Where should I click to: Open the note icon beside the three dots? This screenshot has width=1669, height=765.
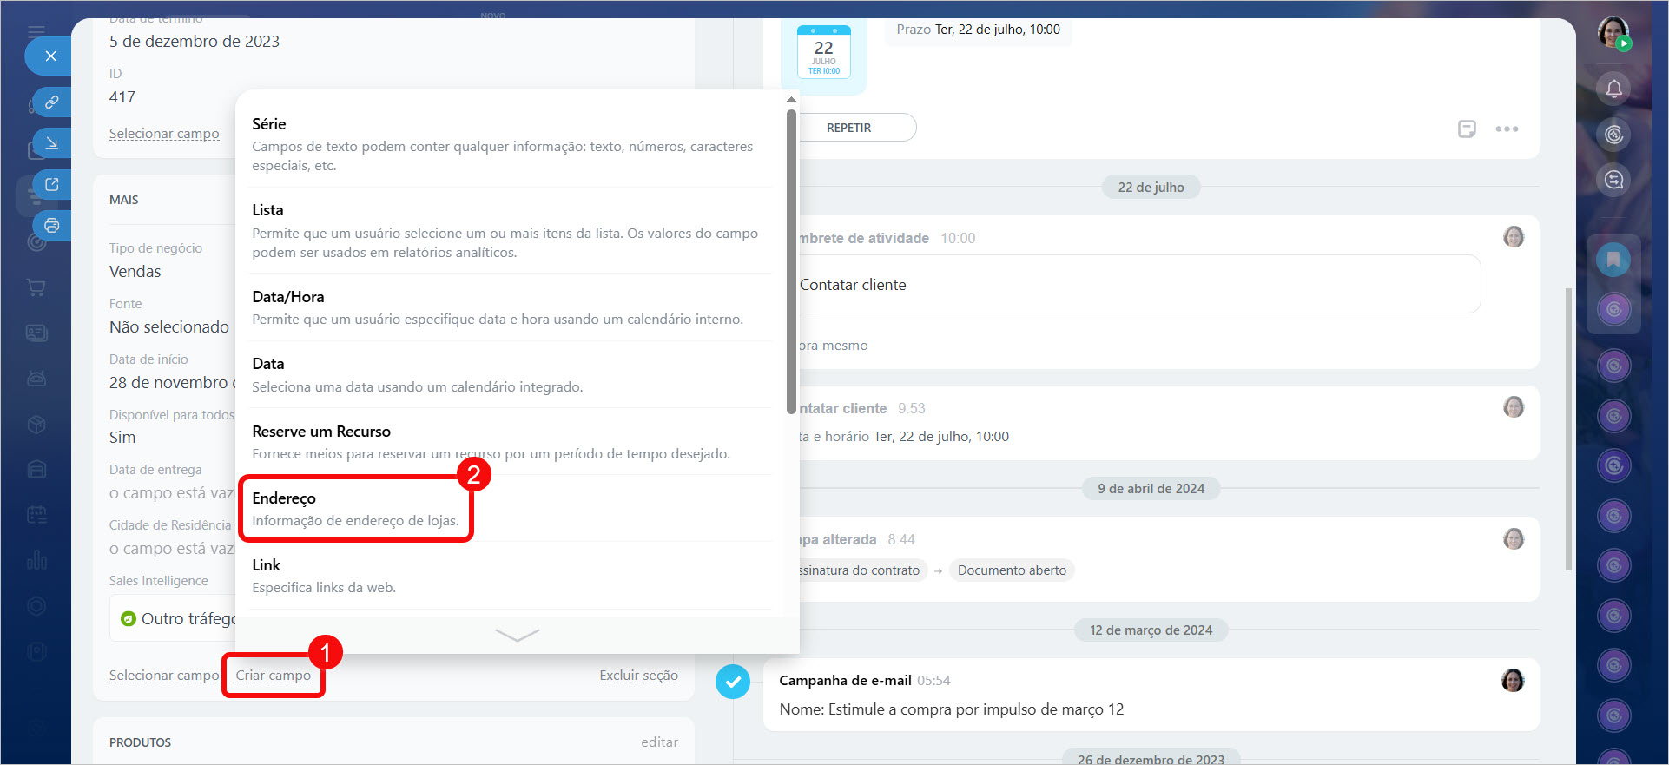[1467, 129]
